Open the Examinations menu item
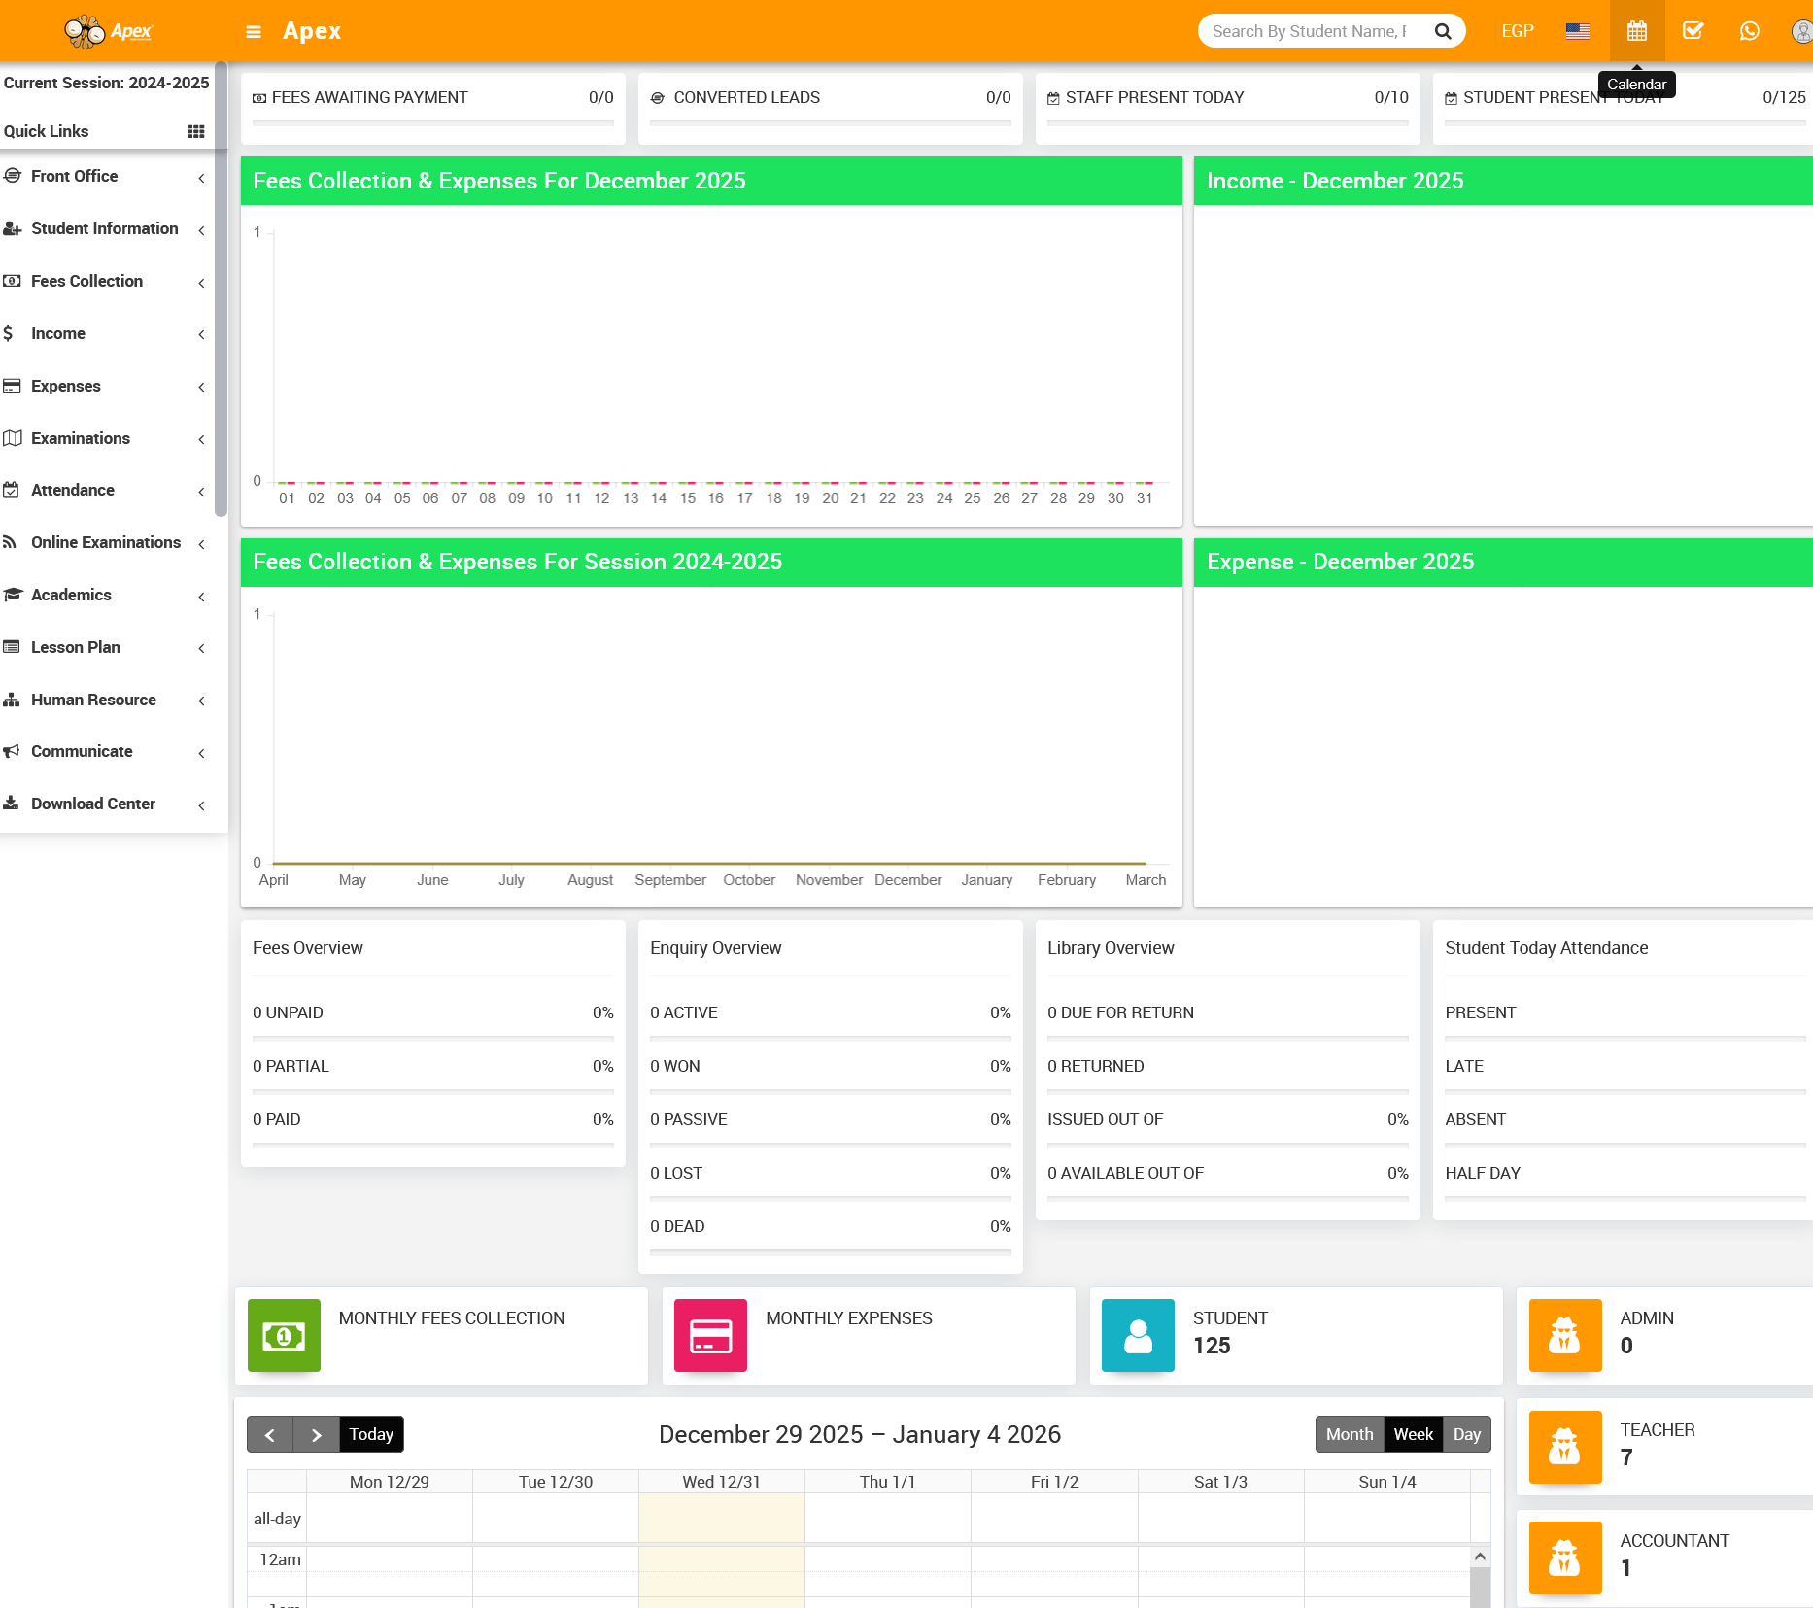The image size is (1813, 1608). pyautogui.click(x=81, y=438)
